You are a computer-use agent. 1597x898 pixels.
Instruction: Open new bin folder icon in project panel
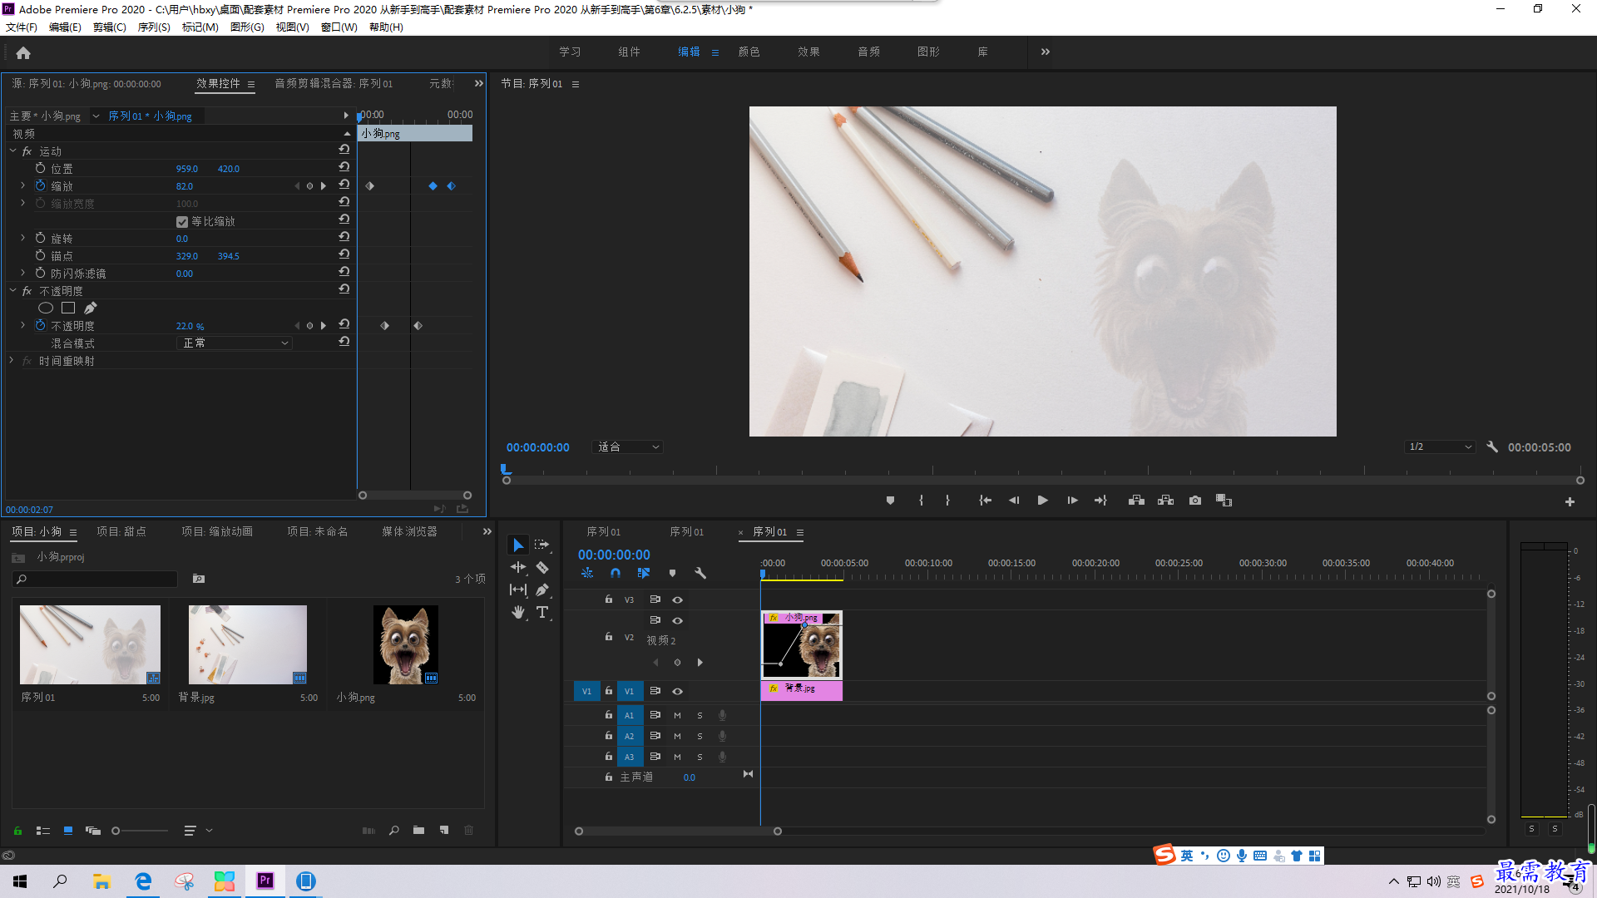418,830
